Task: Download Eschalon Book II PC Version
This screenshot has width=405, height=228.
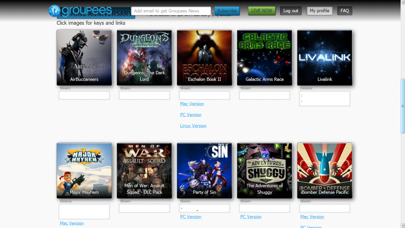Action: point(191,115)
